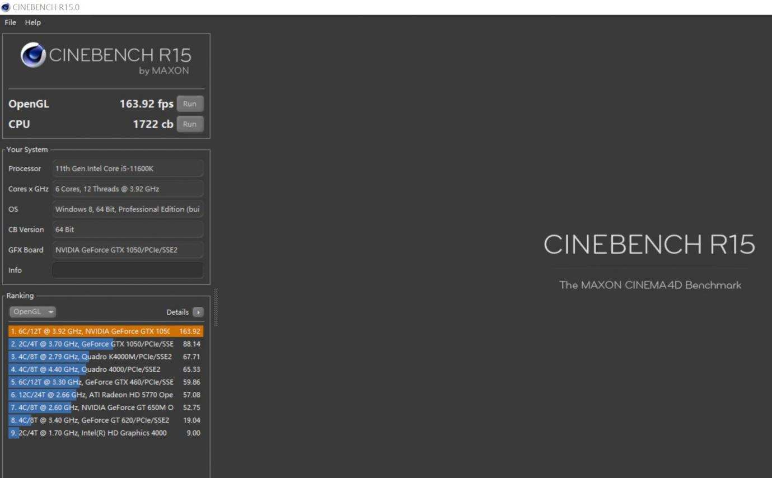772x478 pixels.
Task: Select the Quadro 4000 ranking row
Action: 106,369
